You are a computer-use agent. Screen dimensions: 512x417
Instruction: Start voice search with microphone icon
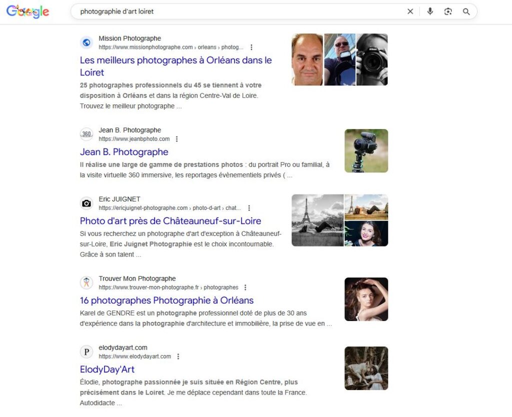pos(430,11)
